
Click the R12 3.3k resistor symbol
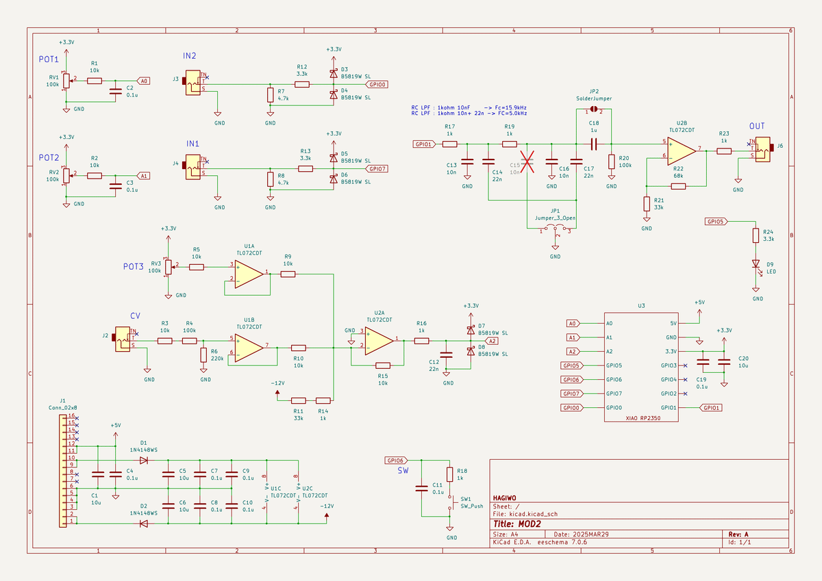pos(302,84)
